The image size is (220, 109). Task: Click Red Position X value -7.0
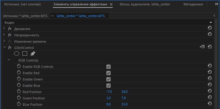109,92
